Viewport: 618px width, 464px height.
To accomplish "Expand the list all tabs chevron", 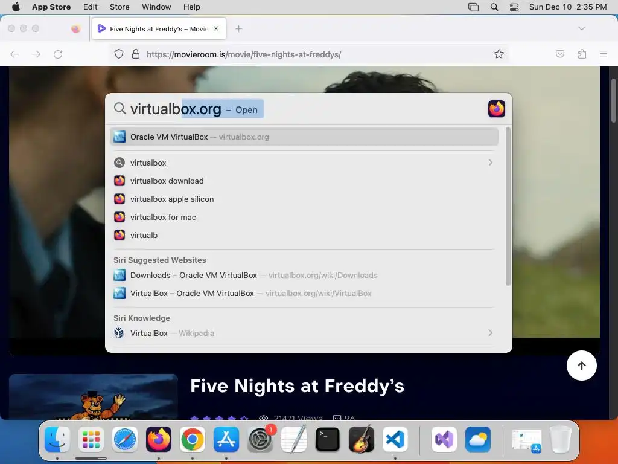I will point(582,28).
